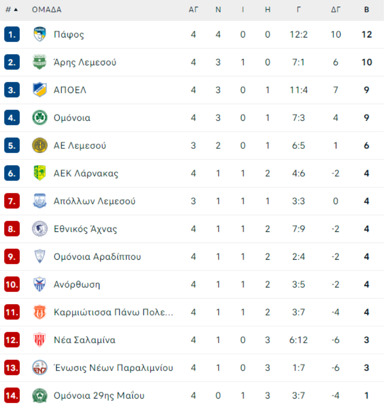Click the Πάφος team crest icon
The height and width of the screenshot is (408, 384).
(40, 34)
